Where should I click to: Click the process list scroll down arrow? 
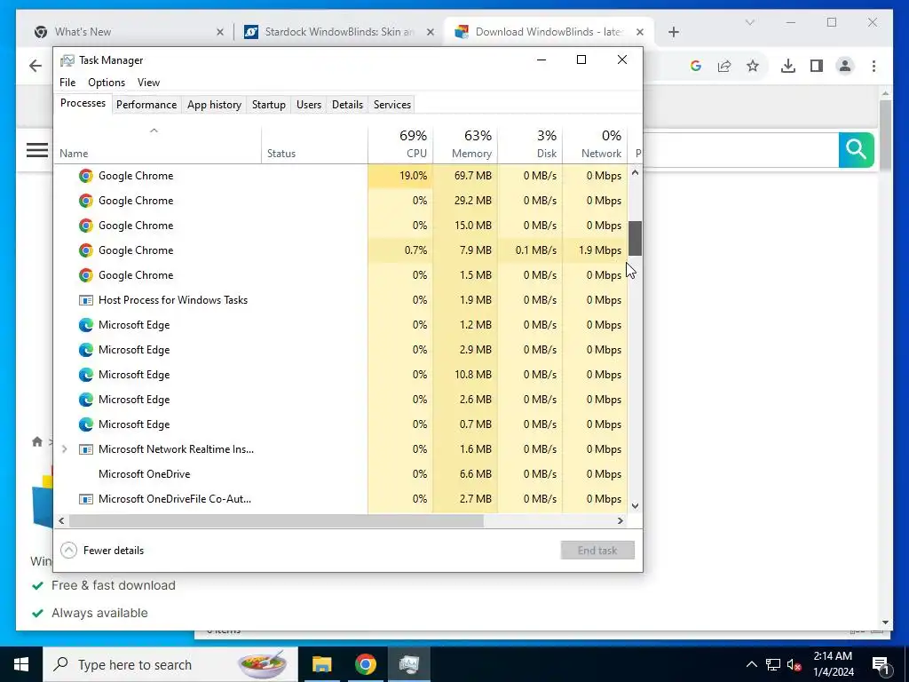pyautogui.click(x=635, y=505)
